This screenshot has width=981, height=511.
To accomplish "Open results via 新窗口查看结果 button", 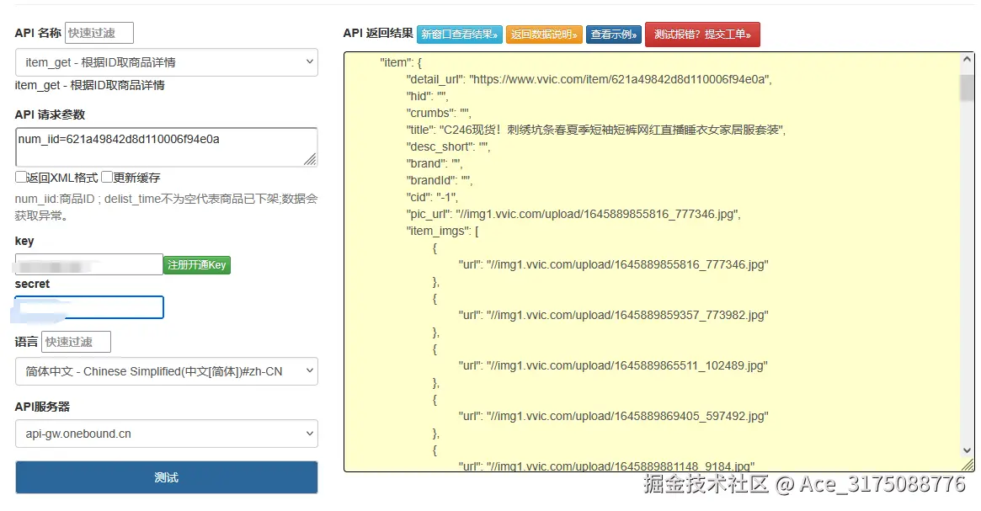I will pos(459,35).
